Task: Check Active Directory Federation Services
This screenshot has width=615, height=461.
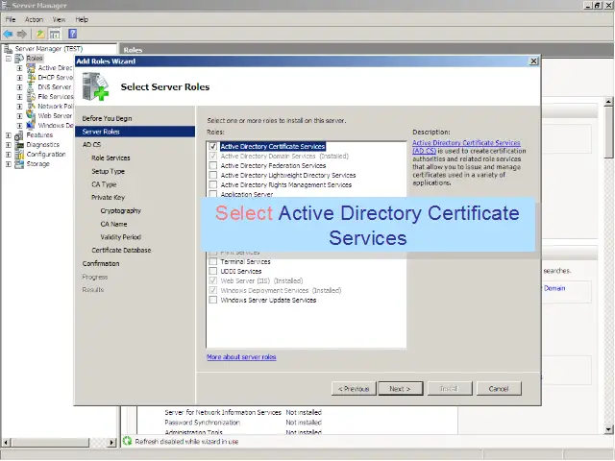Action: point(213,166)
